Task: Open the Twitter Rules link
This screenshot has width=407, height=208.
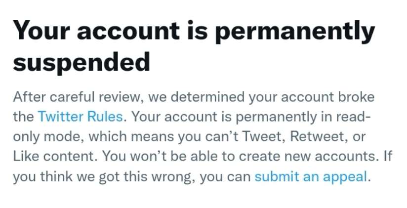Action: (80, 117)
